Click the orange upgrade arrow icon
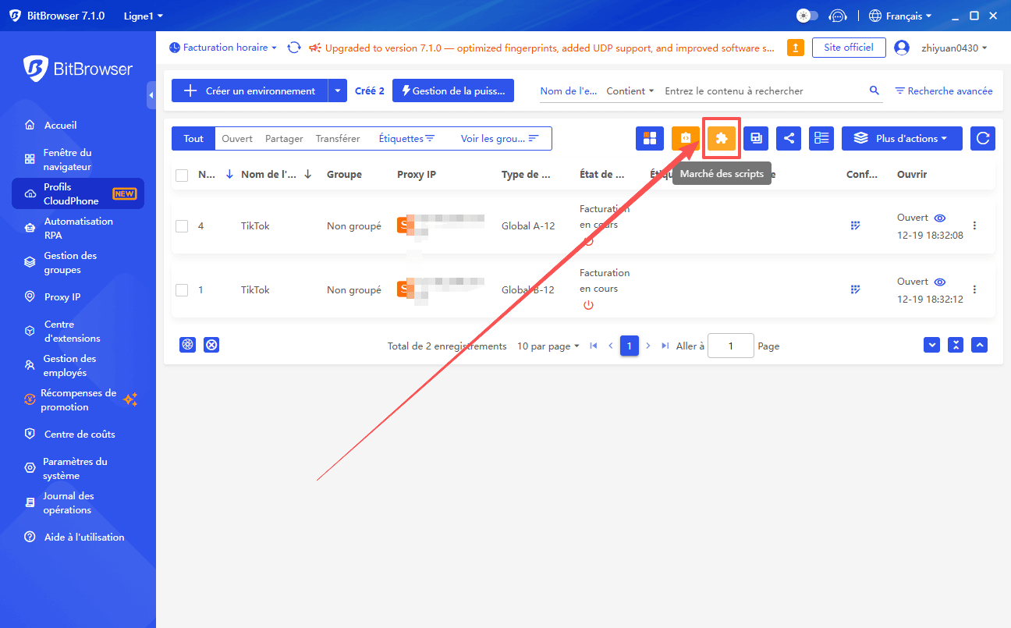The width and height of the screenshot is (1011, 628). point(795,48)
